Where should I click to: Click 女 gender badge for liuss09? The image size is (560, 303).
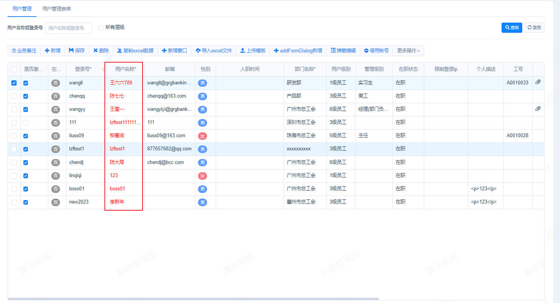pos(203,136)
